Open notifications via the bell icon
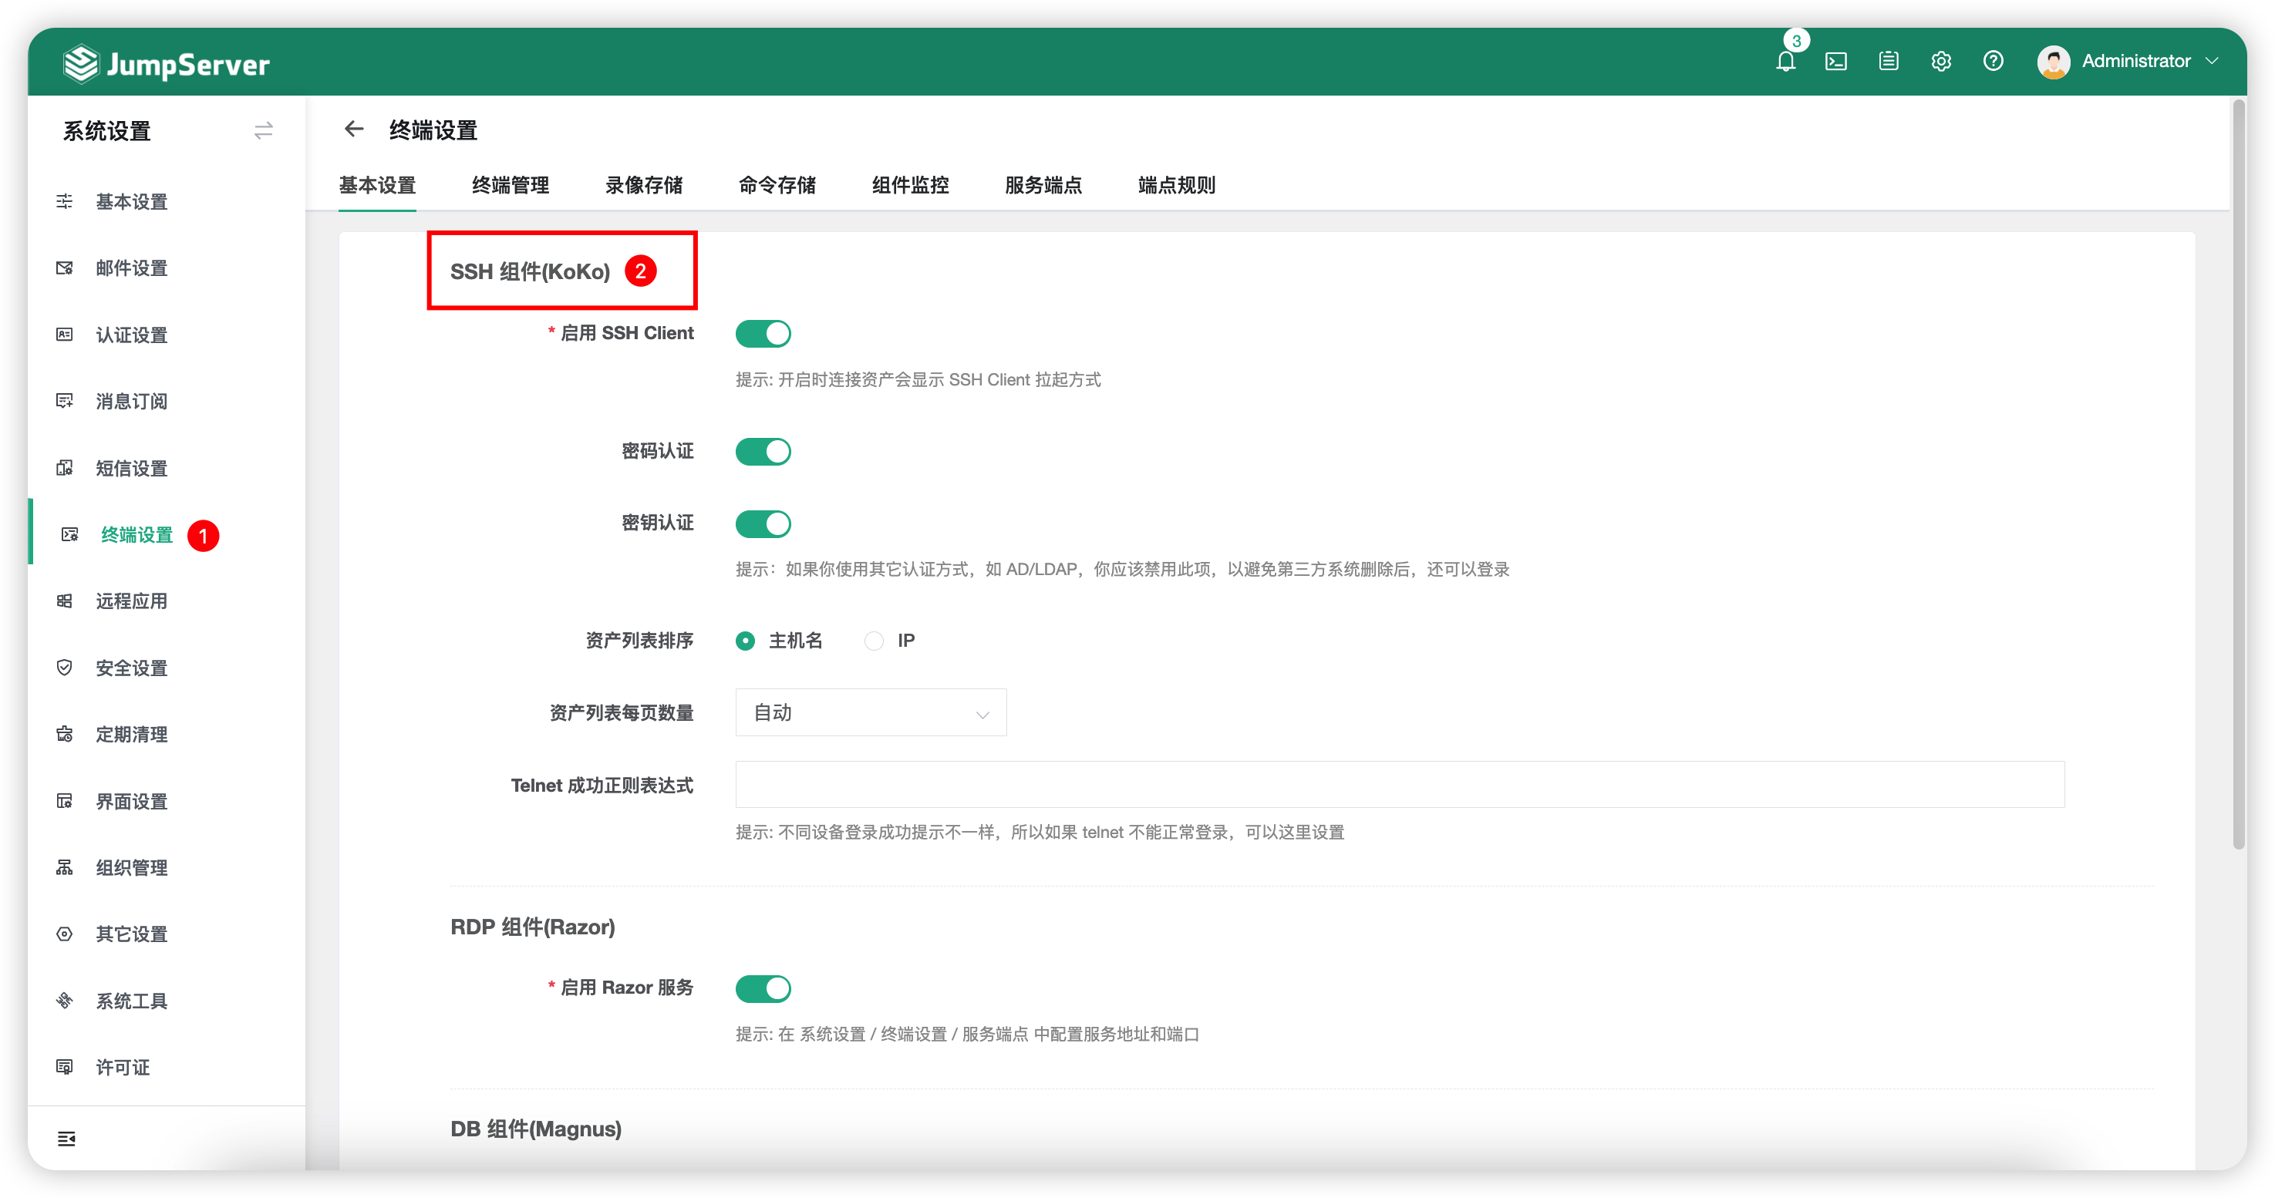This screenshot has width=2275, height=1198. click(1786, 61)
